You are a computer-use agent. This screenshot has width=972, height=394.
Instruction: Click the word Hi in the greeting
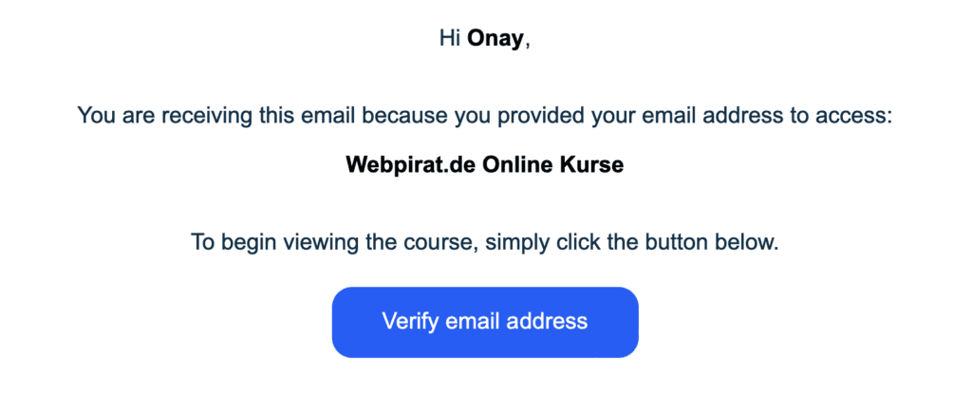click(450, 40)
